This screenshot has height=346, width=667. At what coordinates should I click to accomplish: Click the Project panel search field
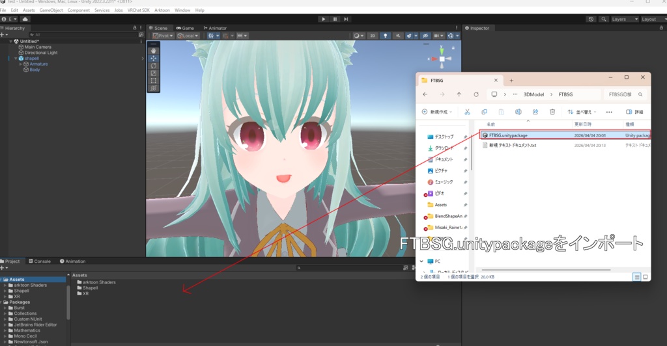(349, 268)
